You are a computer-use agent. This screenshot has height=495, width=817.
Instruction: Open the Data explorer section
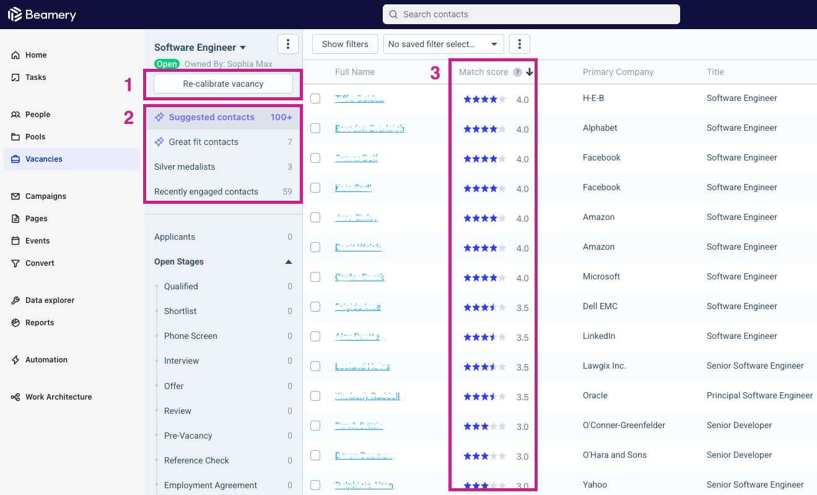point(50,300)
